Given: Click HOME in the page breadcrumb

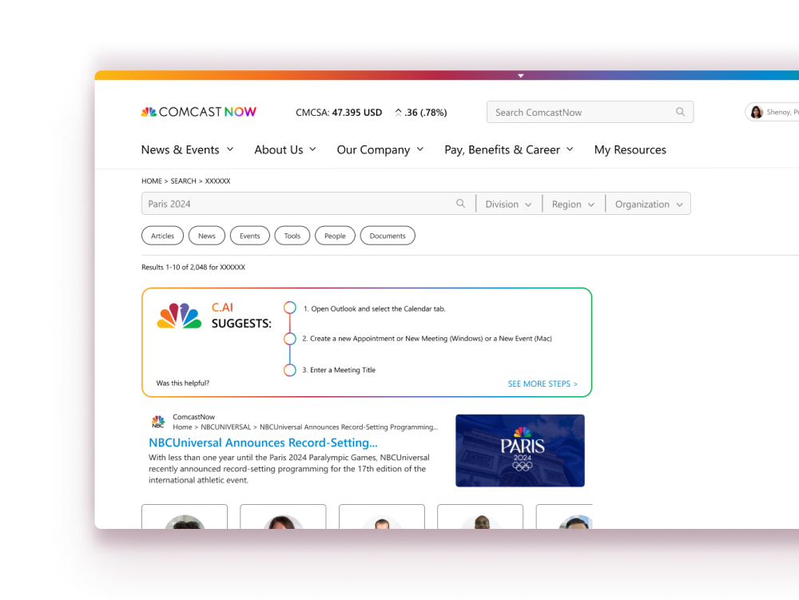Looking at the screenshot, I should pyautogui.click(x=151, y=181).
